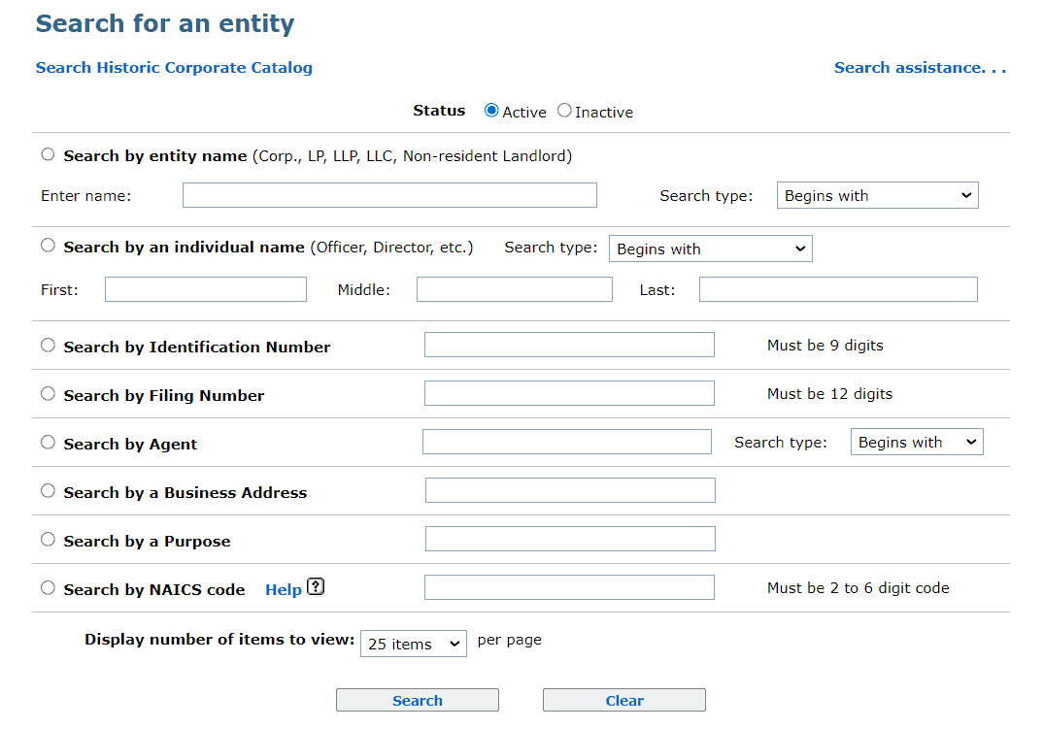Open entity name Search type dropdown
This screenshot has width=1043, height=729.
[877, 195]
